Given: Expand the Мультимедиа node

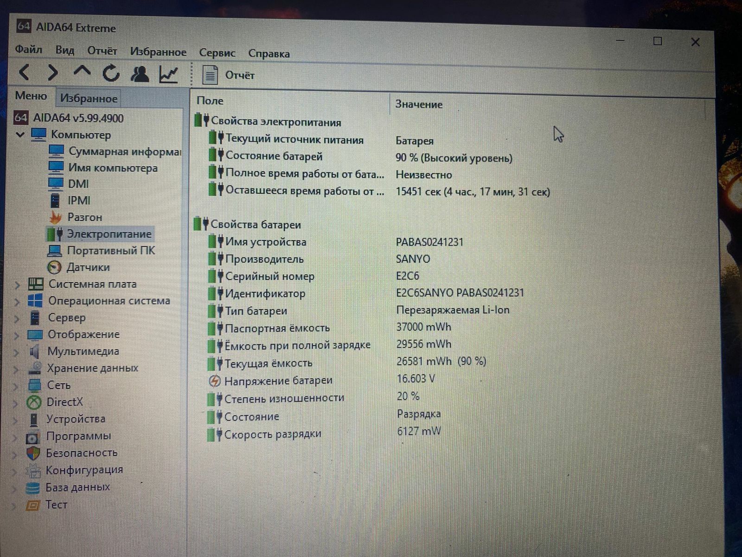Looking at the screenshot, I should click(x=17, y=352).
